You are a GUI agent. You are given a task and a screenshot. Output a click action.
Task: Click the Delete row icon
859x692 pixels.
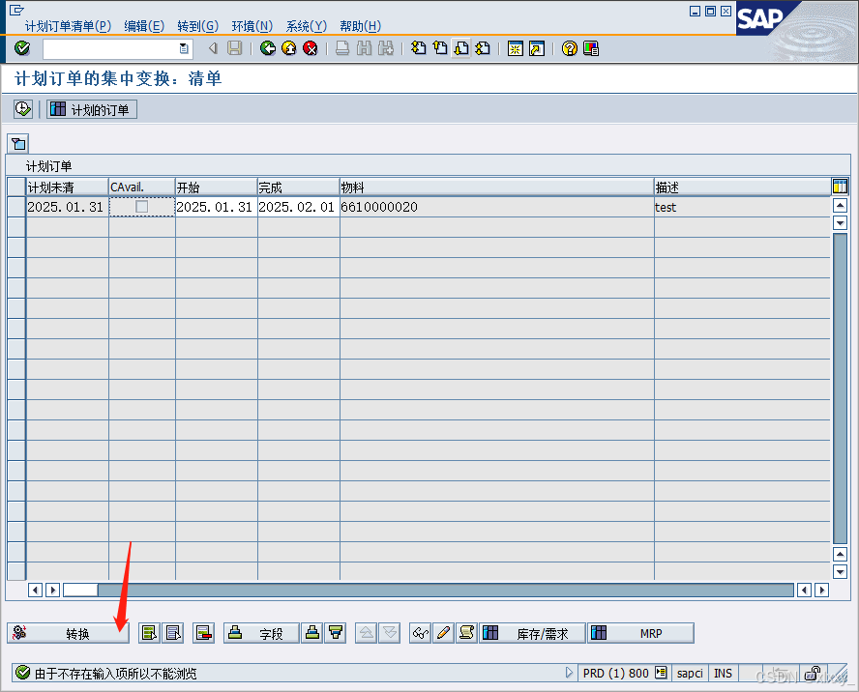[204, 633]
